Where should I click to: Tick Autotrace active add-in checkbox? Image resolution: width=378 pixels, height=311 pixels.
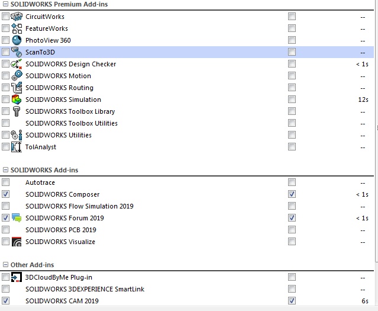coord(5,182)
